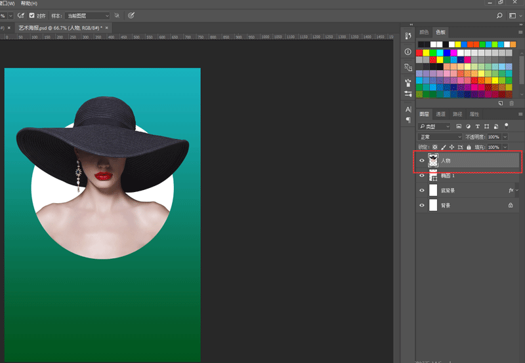525x363 pixels.
Task: Switch to the 属性 properties tab
Action: (474, 114)
